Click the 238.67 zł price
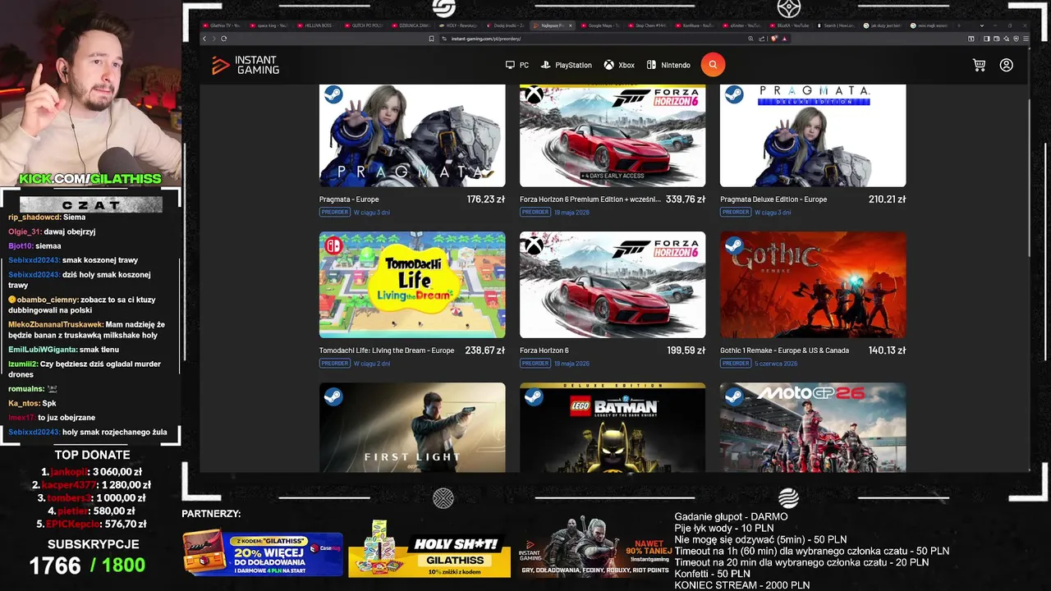Screen dimensions: 1051x591 point(485,350)
